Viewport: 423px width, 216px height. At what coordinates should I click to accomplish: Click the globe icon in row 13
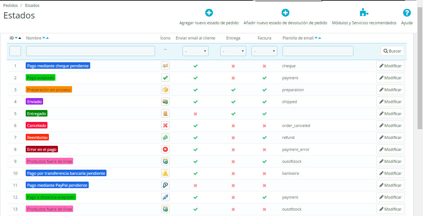tap(166, 209)
